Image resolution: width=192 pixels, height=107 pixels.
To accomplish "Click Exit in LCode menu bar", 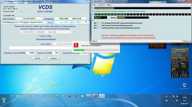I will [x=94, y=5].
